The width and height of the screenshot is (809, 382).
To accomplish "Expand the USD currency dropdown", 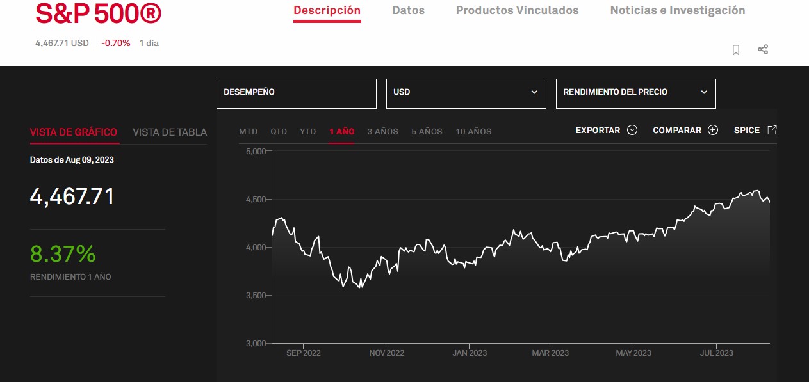I will click(x=466, y=93).
